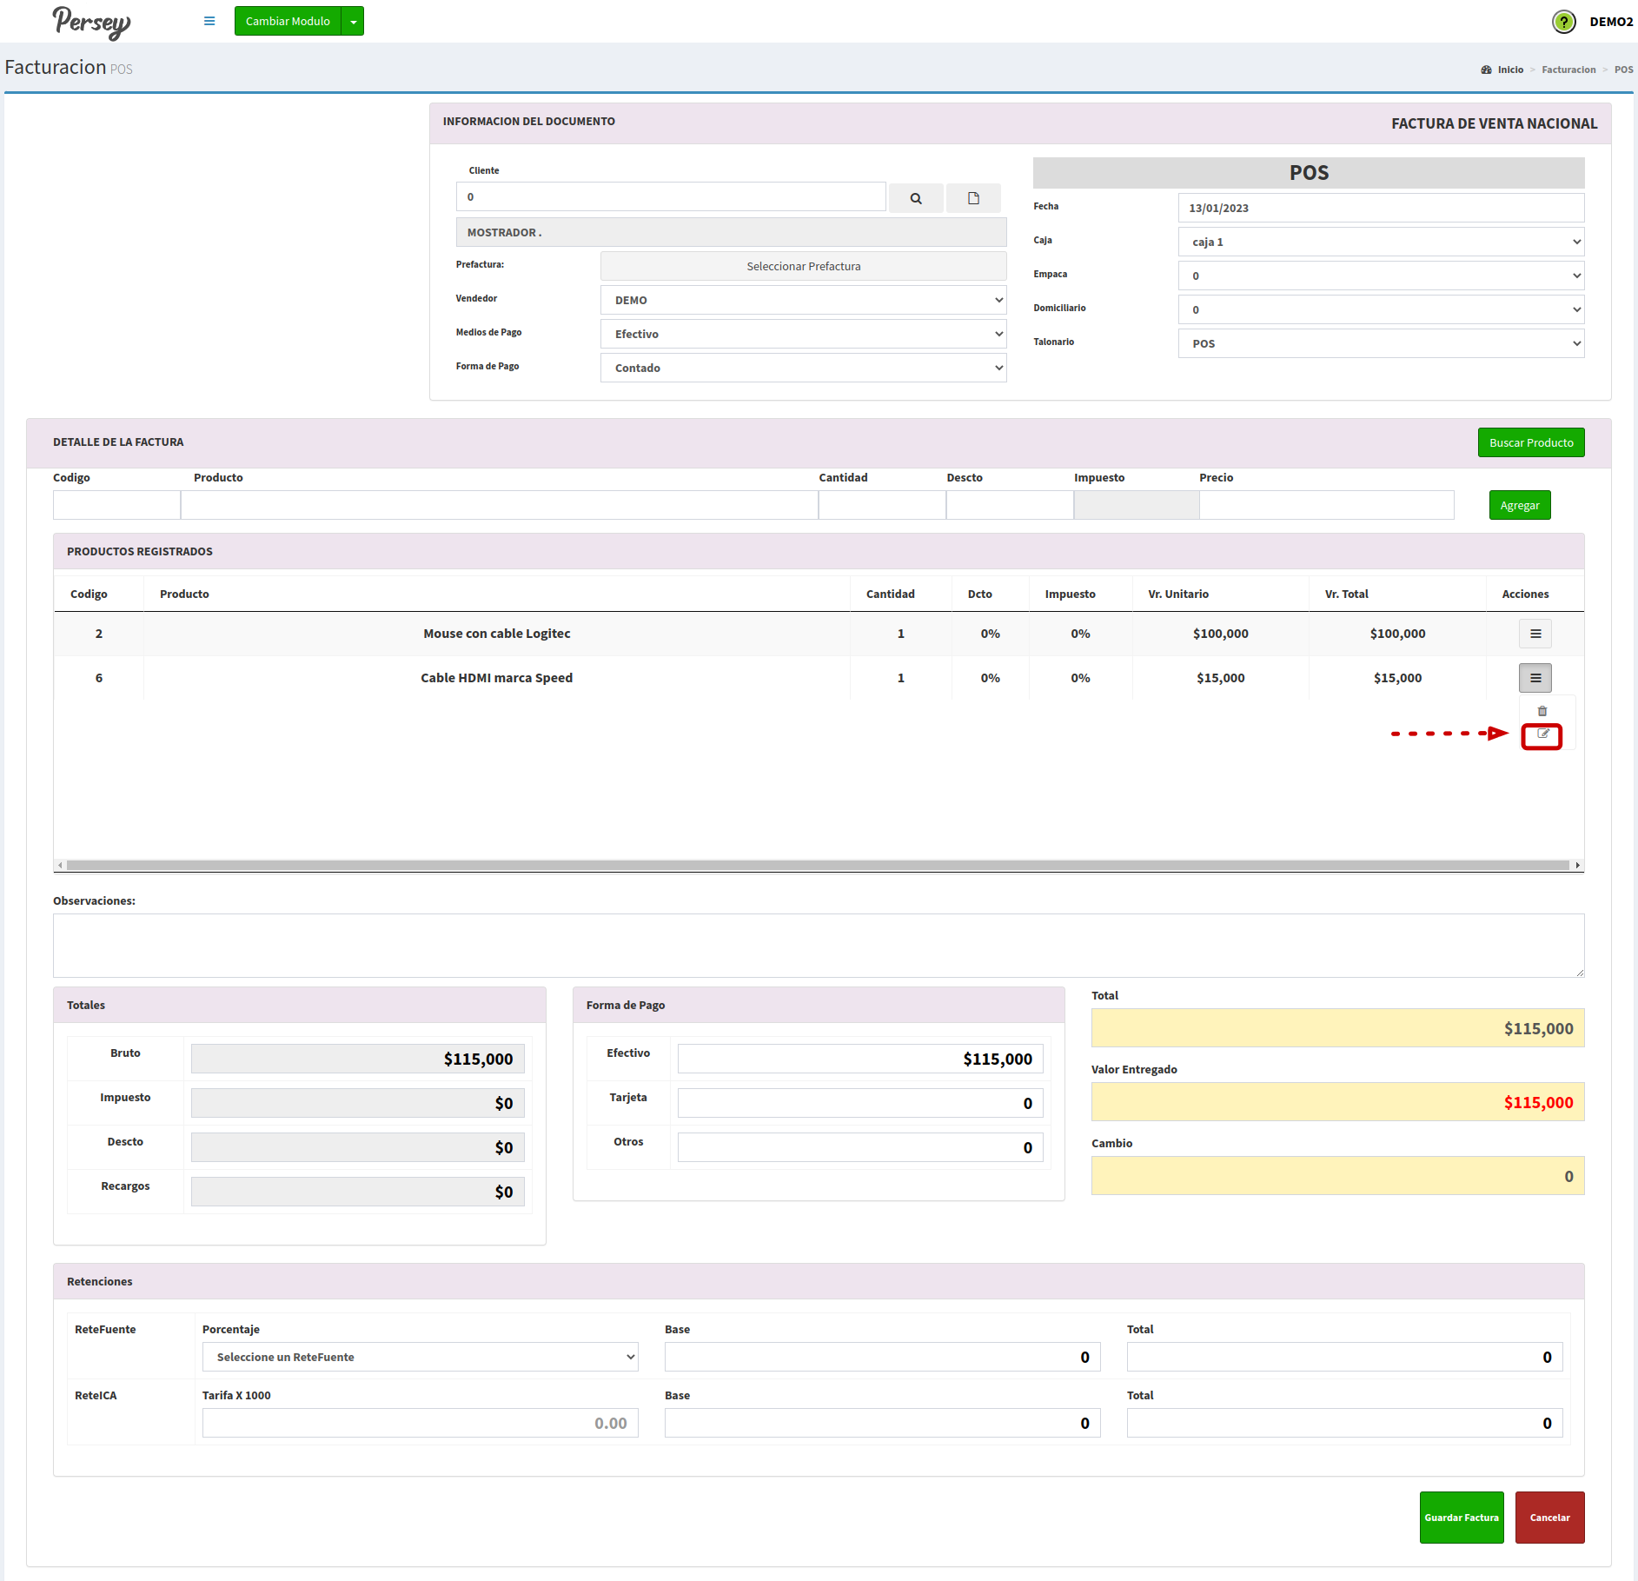Expand the Medios de Pago dropdown
This screenshot has height=1581, width=1638.
803,334
